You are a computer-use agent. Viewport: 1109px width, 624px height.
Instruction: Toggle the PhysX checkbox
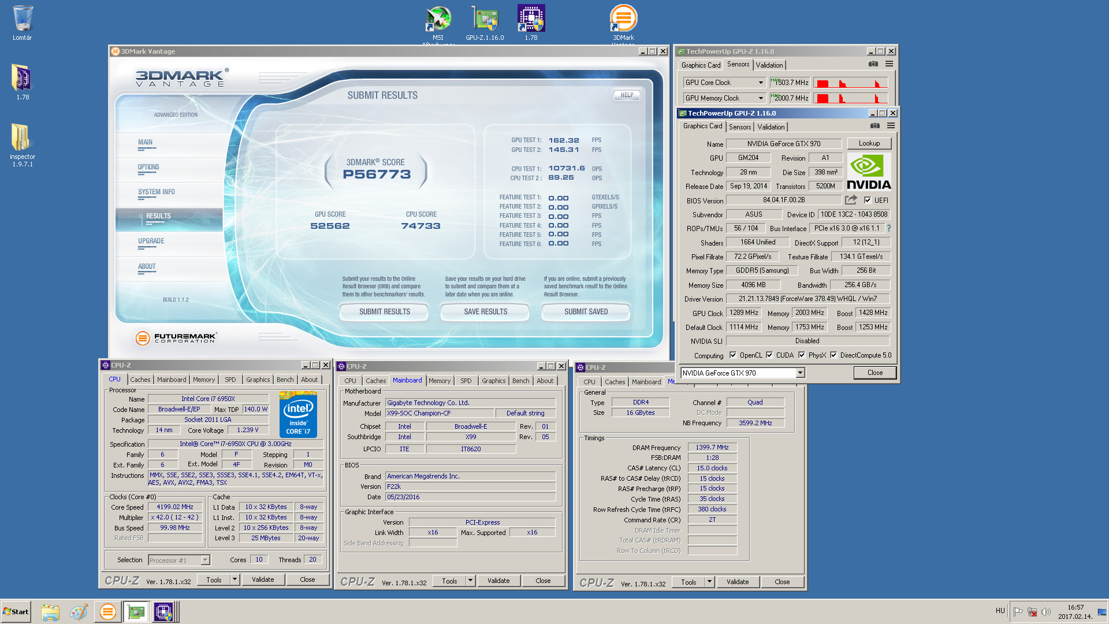coord(802,355)
